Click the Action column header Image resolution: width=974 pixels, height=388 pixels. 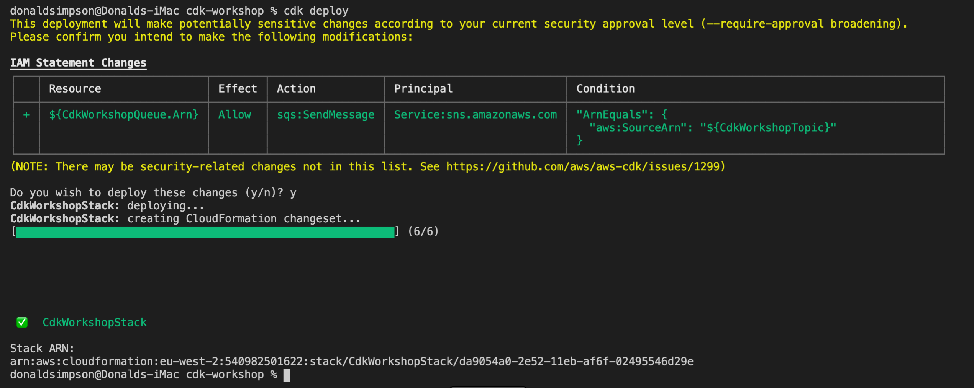pyautogui.click(x=296, y=89)
